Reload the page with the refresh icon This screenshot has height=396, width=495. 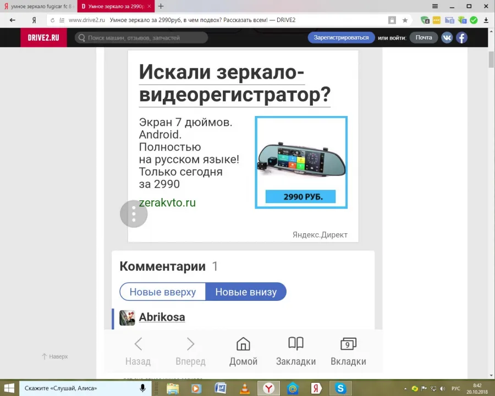pos(52,20)
